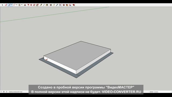
Task: Activate the Push/Pull tool
Action: pyautogui.click(x=25, y=5)
